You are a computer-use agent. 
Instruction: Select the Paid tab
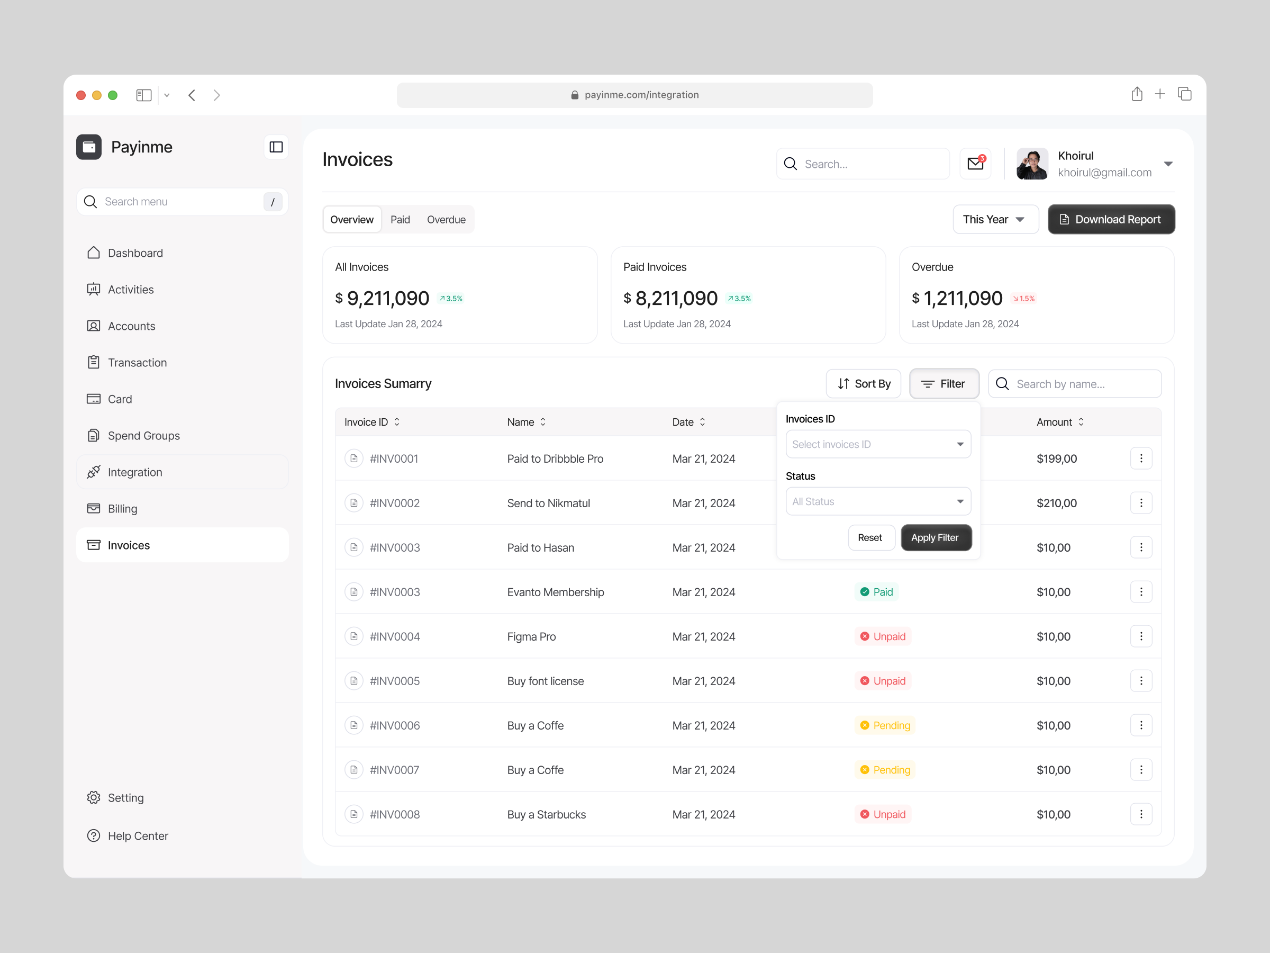(400, 219)
